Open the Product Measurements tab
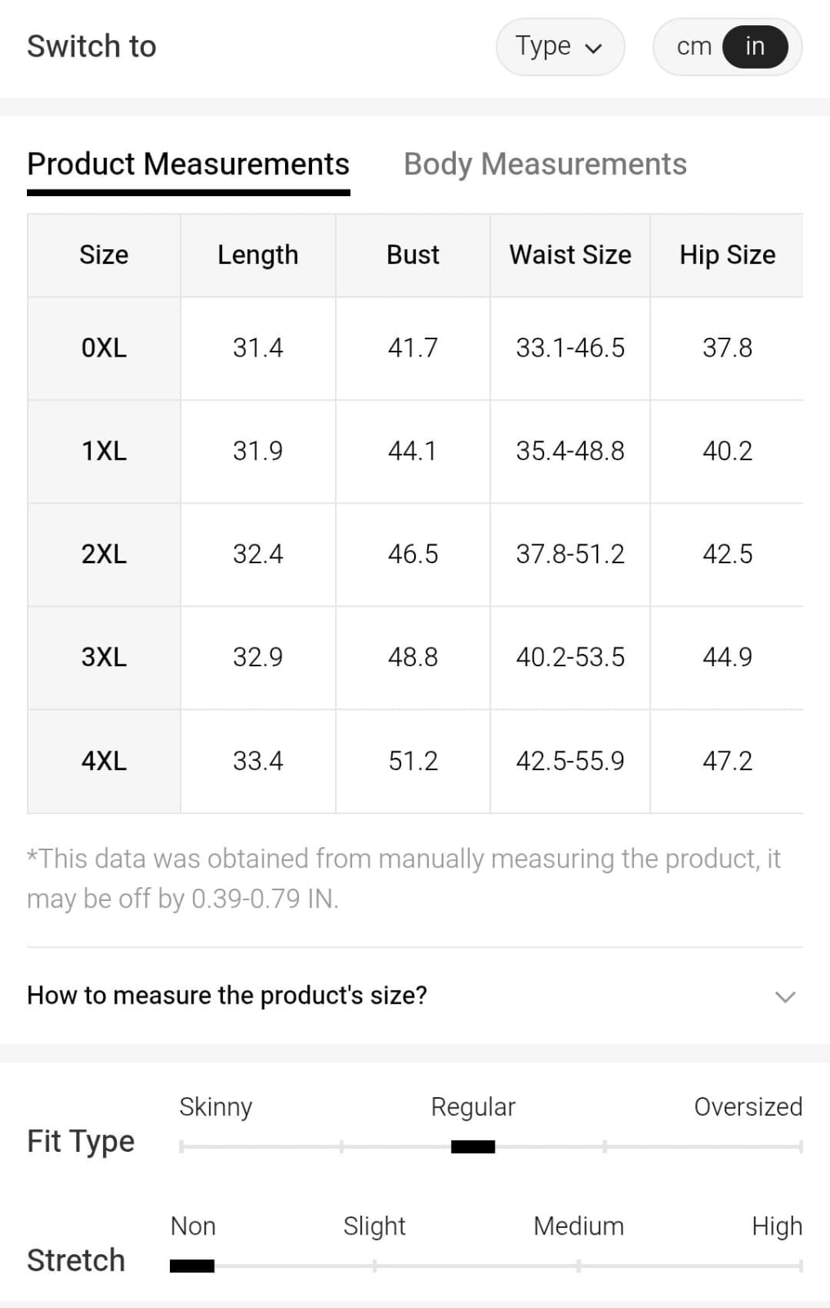This screenshot has height=1308, width=830. click(x=188, y=164)
